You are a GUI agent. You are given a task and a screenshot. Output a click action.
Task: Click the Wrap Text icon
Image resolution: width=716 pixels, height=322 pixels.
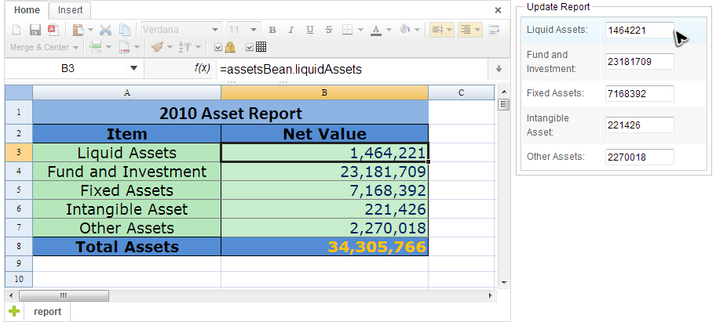pyautogui.click(x=495, y=30)
